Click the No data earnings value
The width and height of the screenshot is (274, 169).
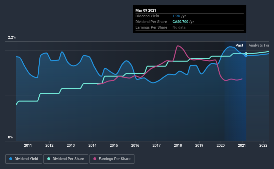[x=179, y=27]
